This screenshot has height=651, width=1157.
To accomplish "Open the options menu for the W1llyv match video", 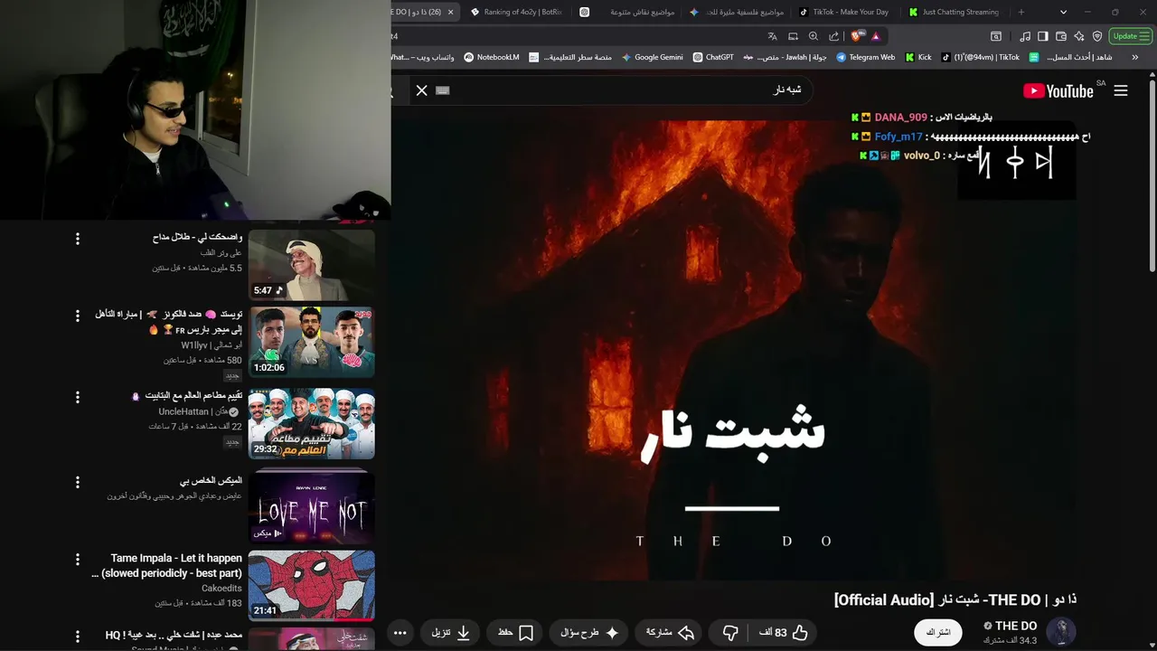I will coord(78,316).
